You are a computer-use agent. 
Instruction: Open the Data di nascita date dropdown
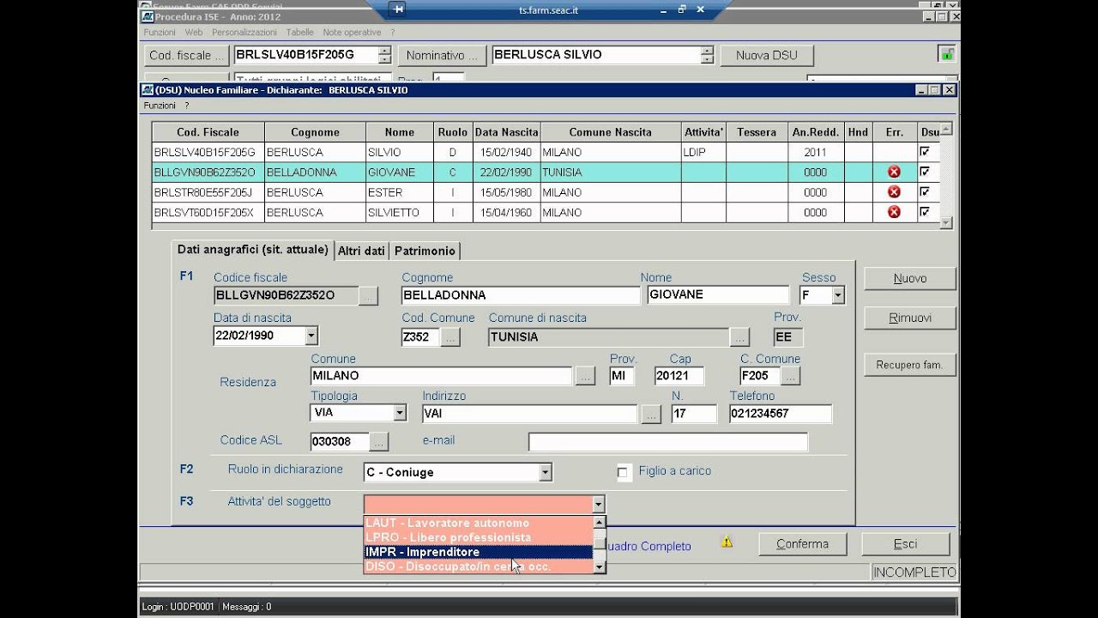[x=311, y=336]
